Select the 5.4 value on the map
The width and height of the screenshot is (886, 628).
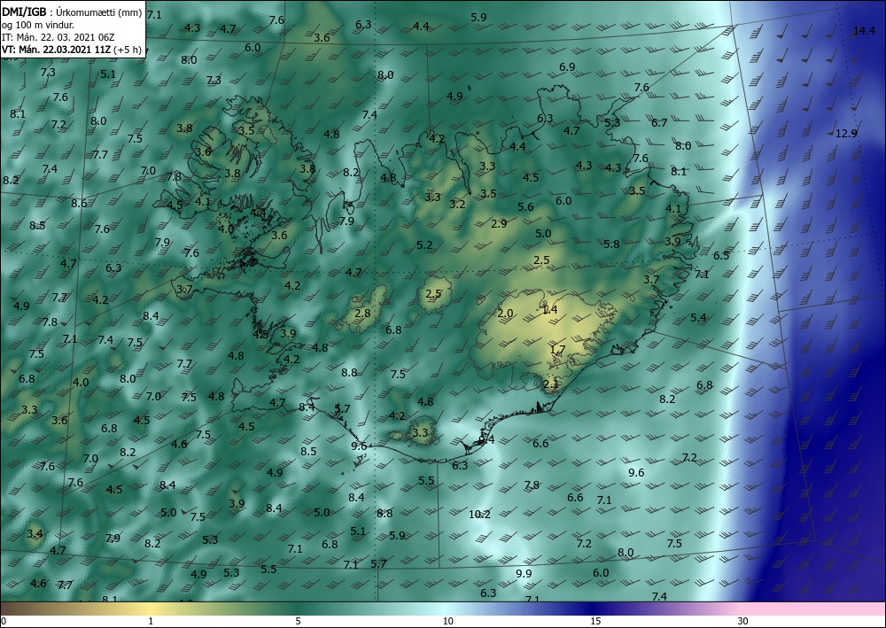[698, 317]
